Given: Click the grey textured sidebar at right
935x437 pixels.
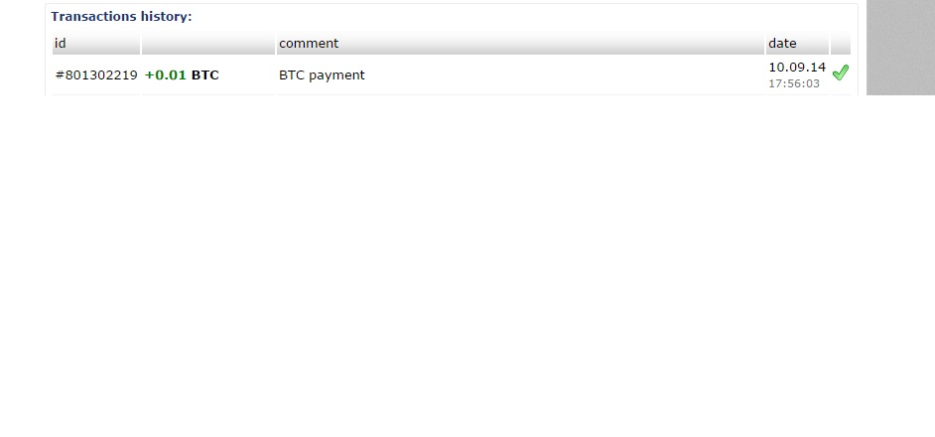Looking at the screenshot, I should [x=900, y=47].
